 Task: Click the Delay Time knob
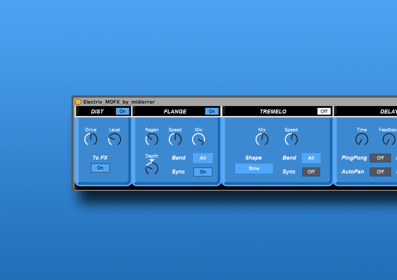362,139
